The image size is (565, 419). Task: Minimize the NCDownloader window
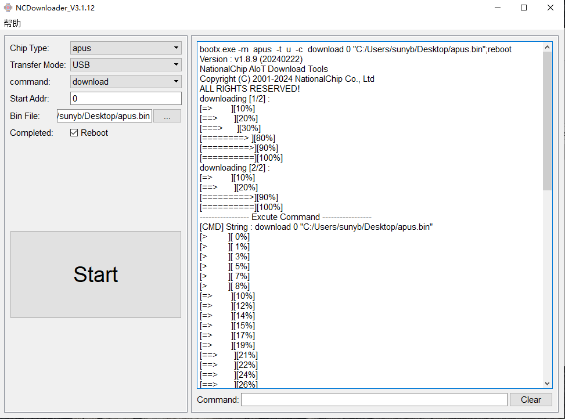point(498,8)
